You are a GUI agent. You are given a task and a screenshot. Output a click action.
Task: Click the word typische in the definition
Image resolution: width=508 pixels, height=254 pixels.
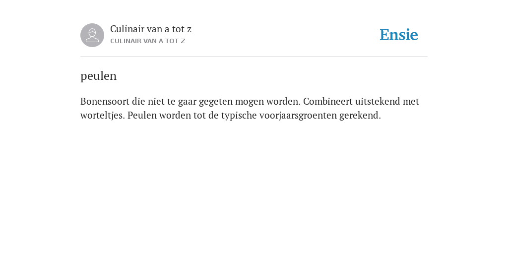[x=239, y=116]
